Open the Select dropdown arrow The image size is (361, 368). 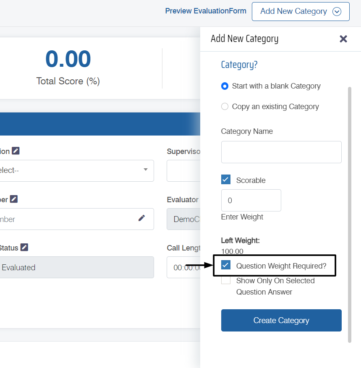pos(146,170)
